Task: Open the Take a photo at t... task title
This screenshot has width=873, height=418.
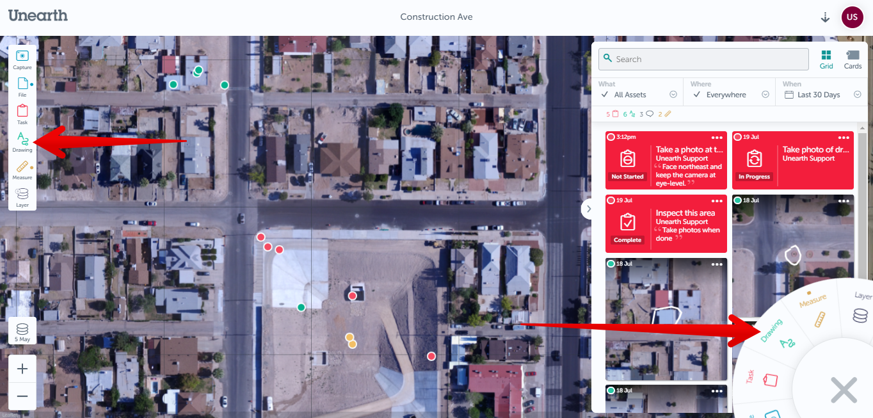Action: coord(689,149)
